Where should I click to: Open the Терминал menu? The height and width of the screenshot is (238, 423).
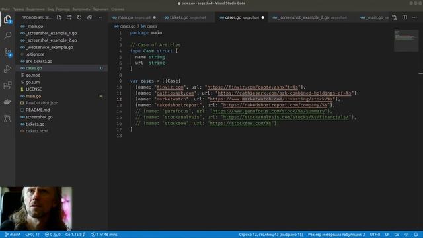pos(100,9)
